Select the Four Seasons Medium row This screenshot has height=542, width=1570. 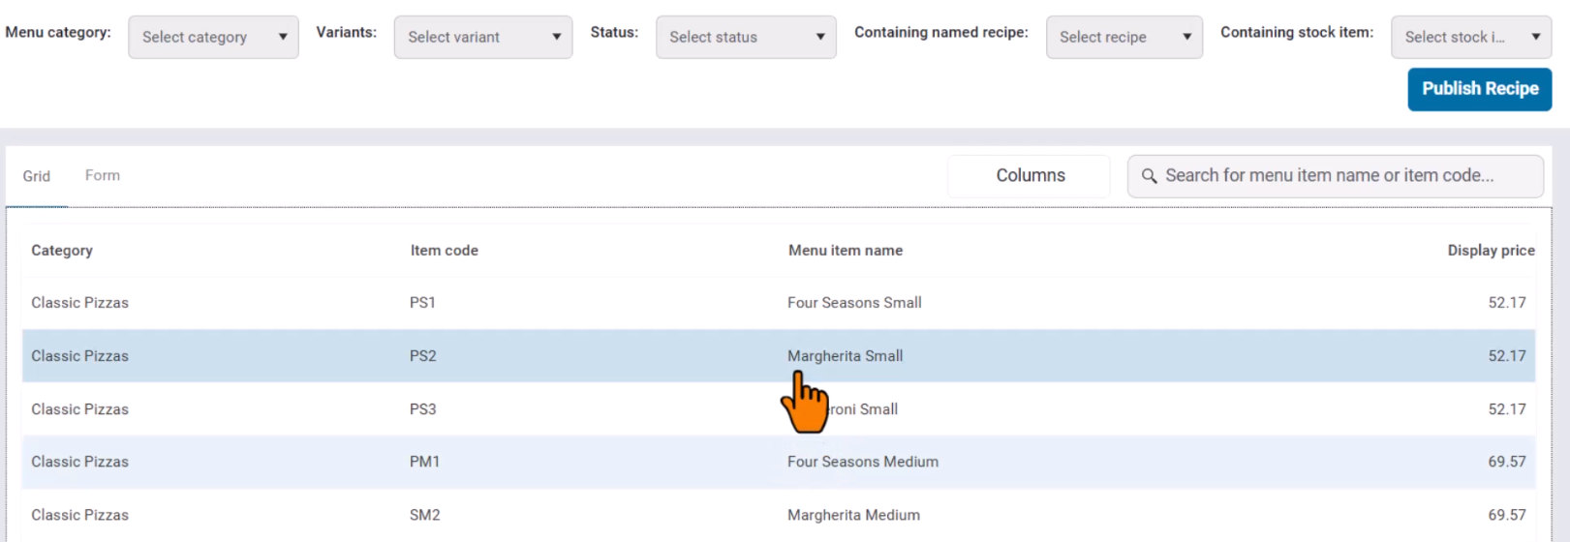[x=862, y=462]
